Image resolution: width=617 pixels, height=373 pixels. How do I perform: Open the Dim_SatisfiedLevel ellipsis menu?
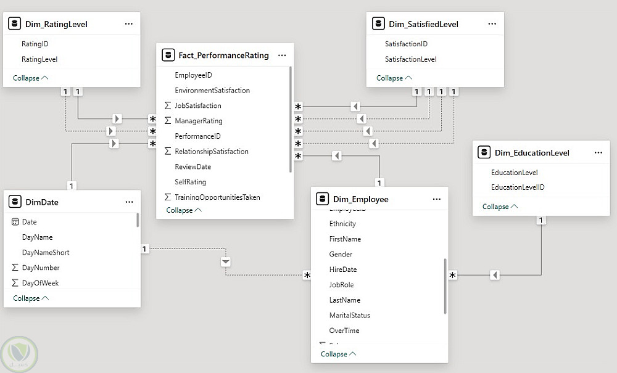coord(492,24)
